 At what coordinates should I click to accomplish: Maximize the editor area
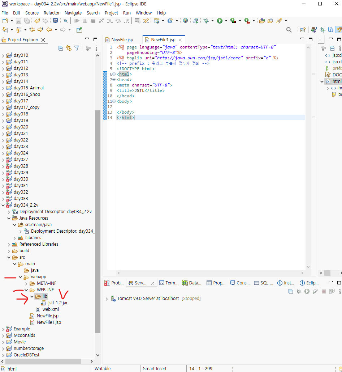pyautogui.click(x=311, y=39)
